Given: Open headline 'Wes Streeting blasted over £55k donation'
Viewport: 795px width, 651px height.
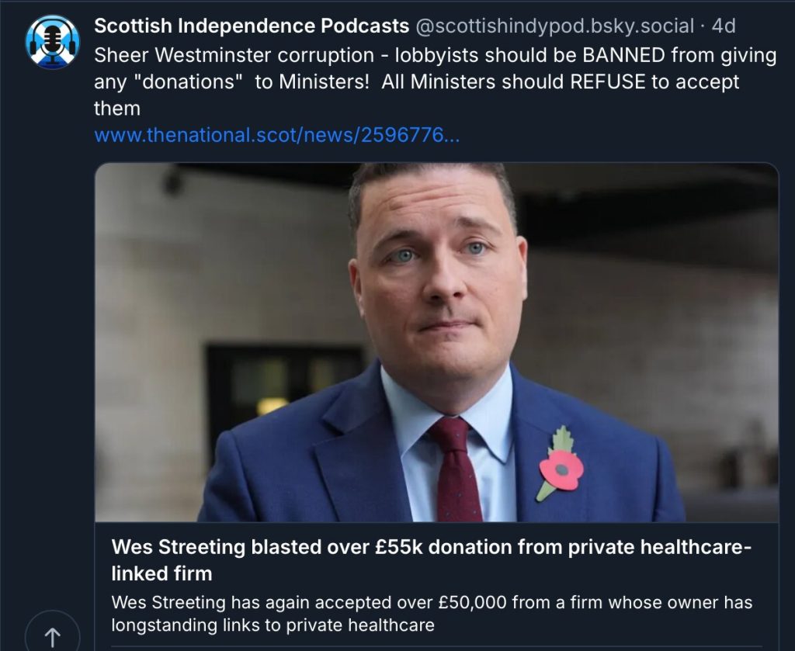Looking at the screenshot, I should click(x=432, y=547).
